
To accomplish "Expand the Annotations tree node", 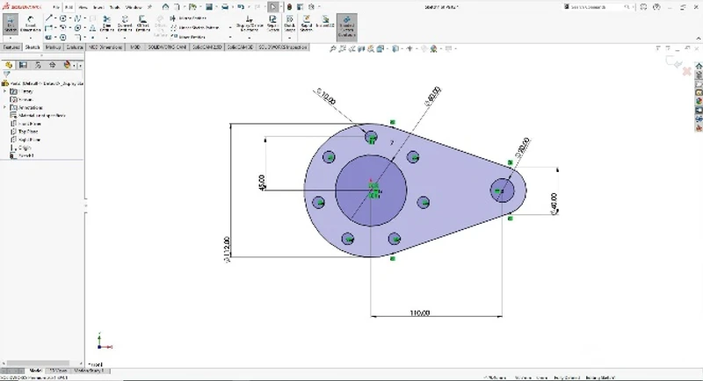I will click(5, 107).
